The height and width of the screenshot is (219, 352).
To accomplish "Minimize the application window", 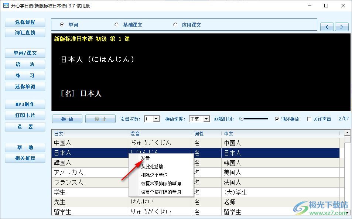I will (310, 6).
